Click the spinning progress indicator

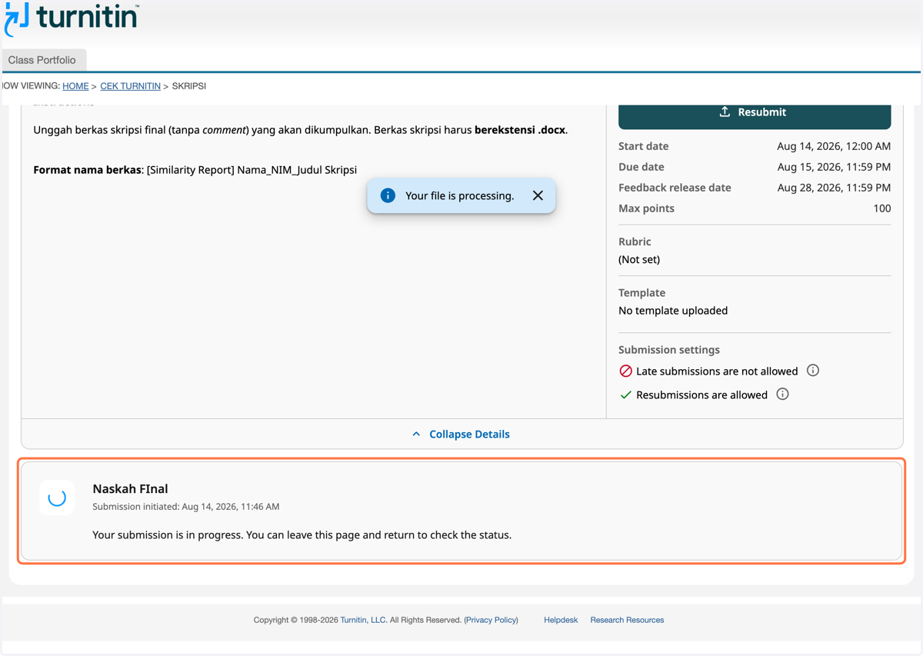[x=57, y=498]
